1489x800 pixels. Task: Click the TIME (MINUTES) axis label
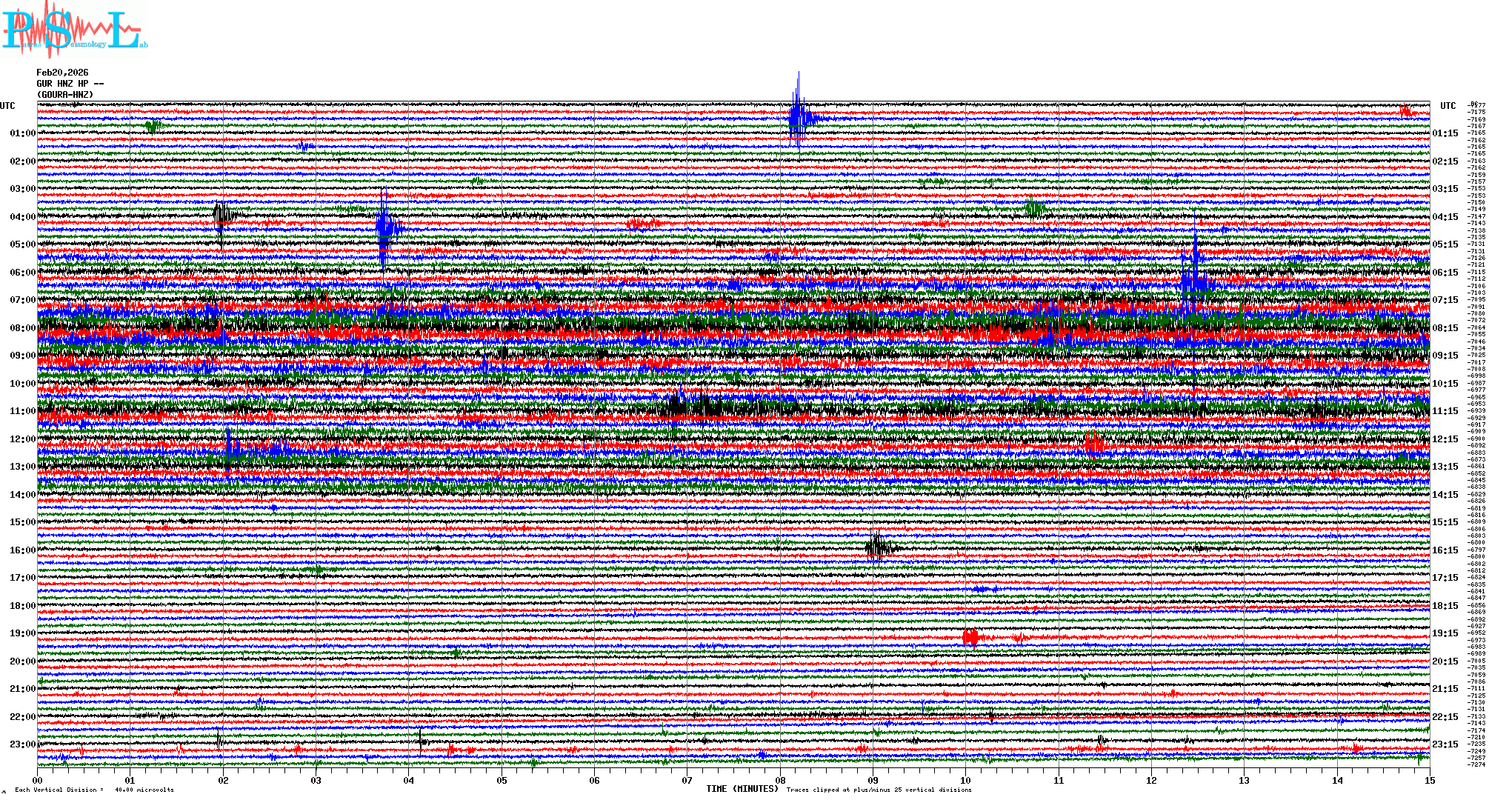click(x=742, y=789)
